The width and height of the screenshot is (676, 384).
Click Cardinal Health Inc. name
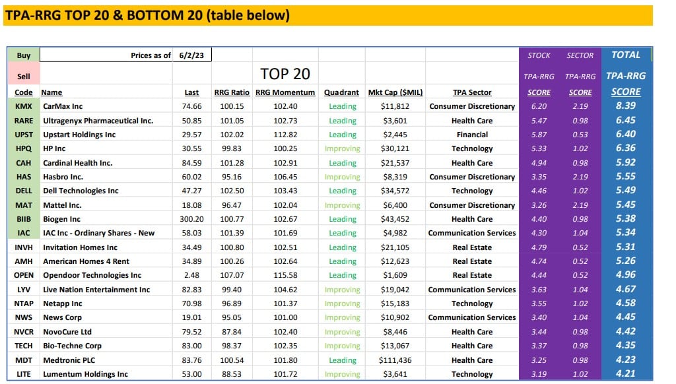(x=78, y=163)
